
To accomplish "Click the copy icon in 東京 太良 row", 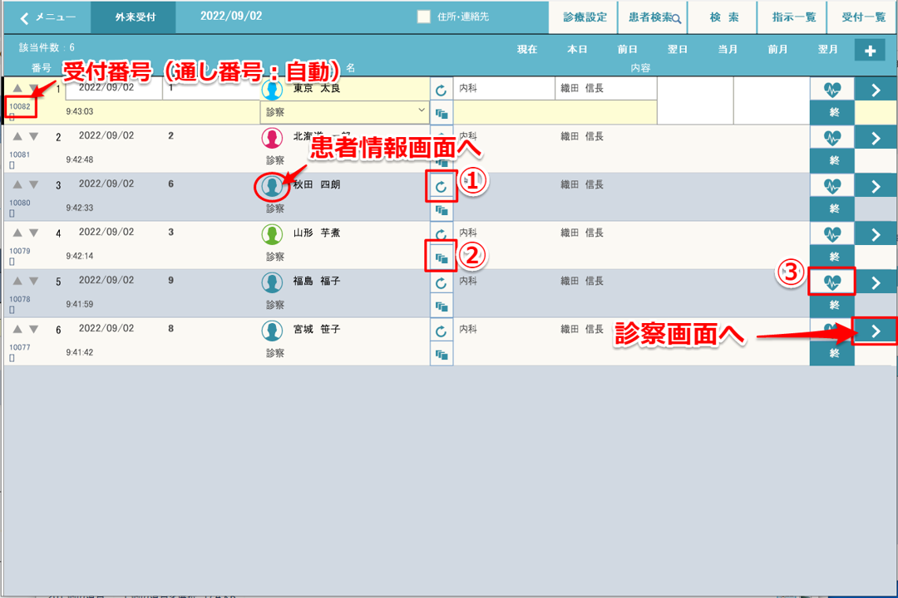I will [441, 113].
